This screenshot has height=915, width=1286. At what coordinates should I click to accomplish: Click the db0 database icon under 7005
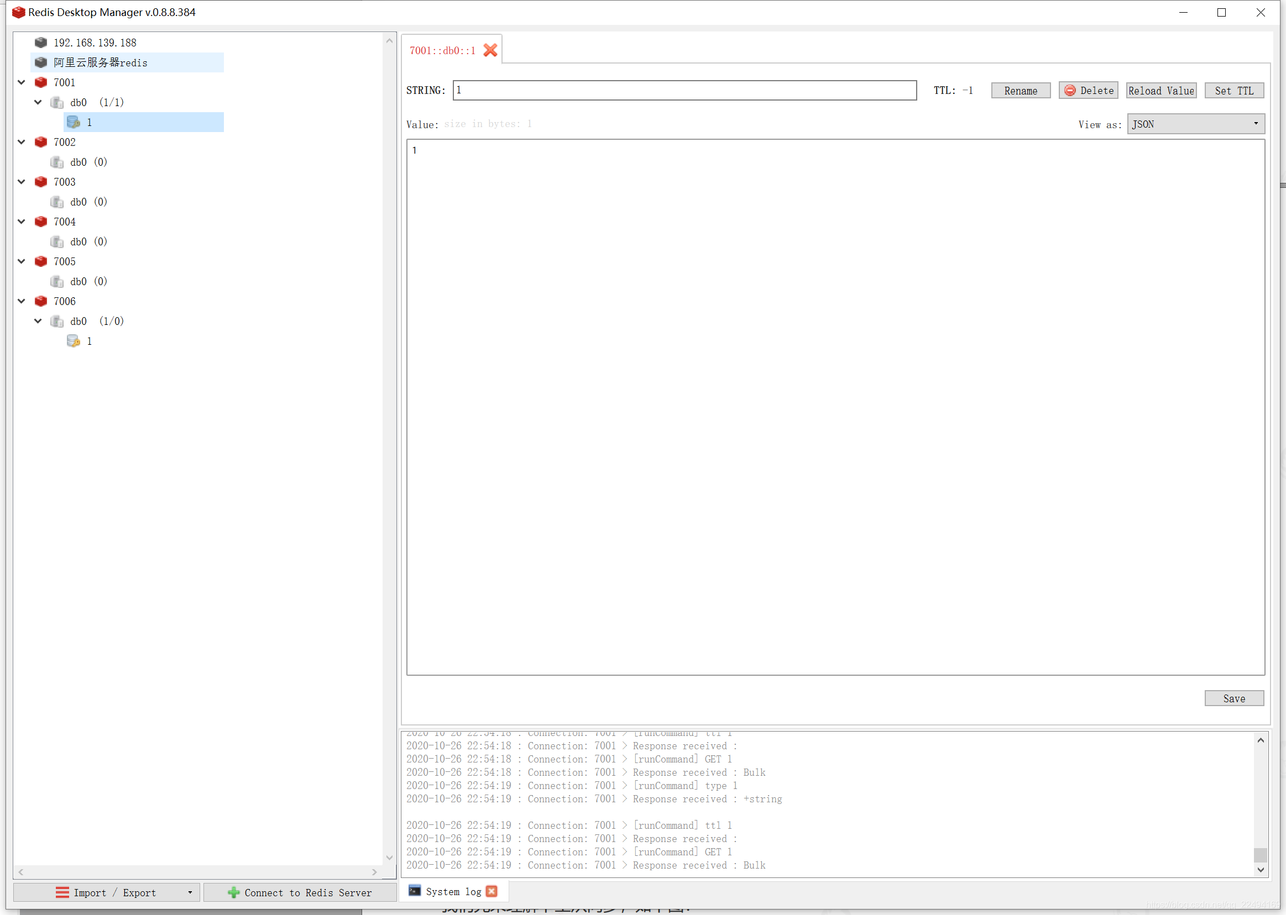pyautogui.click(x=57, y=281)
